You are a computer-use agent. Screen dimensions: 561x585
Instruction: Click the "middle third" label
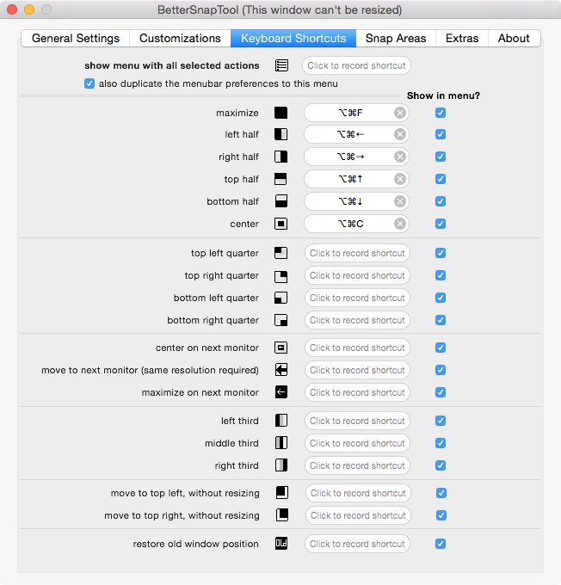point(231,443)
